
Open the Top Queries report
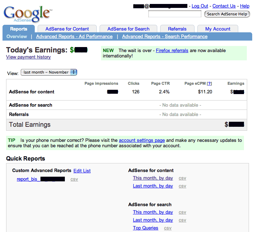click(145, 228)
